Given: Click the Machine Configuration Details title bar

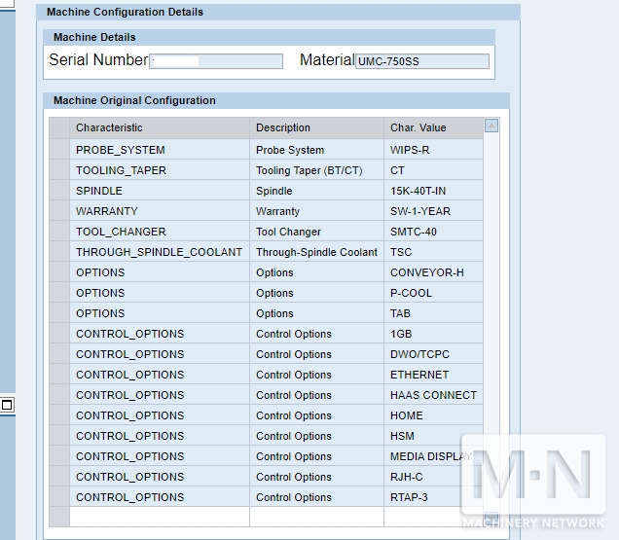Looking at the screenshot, I should point(278,12).
